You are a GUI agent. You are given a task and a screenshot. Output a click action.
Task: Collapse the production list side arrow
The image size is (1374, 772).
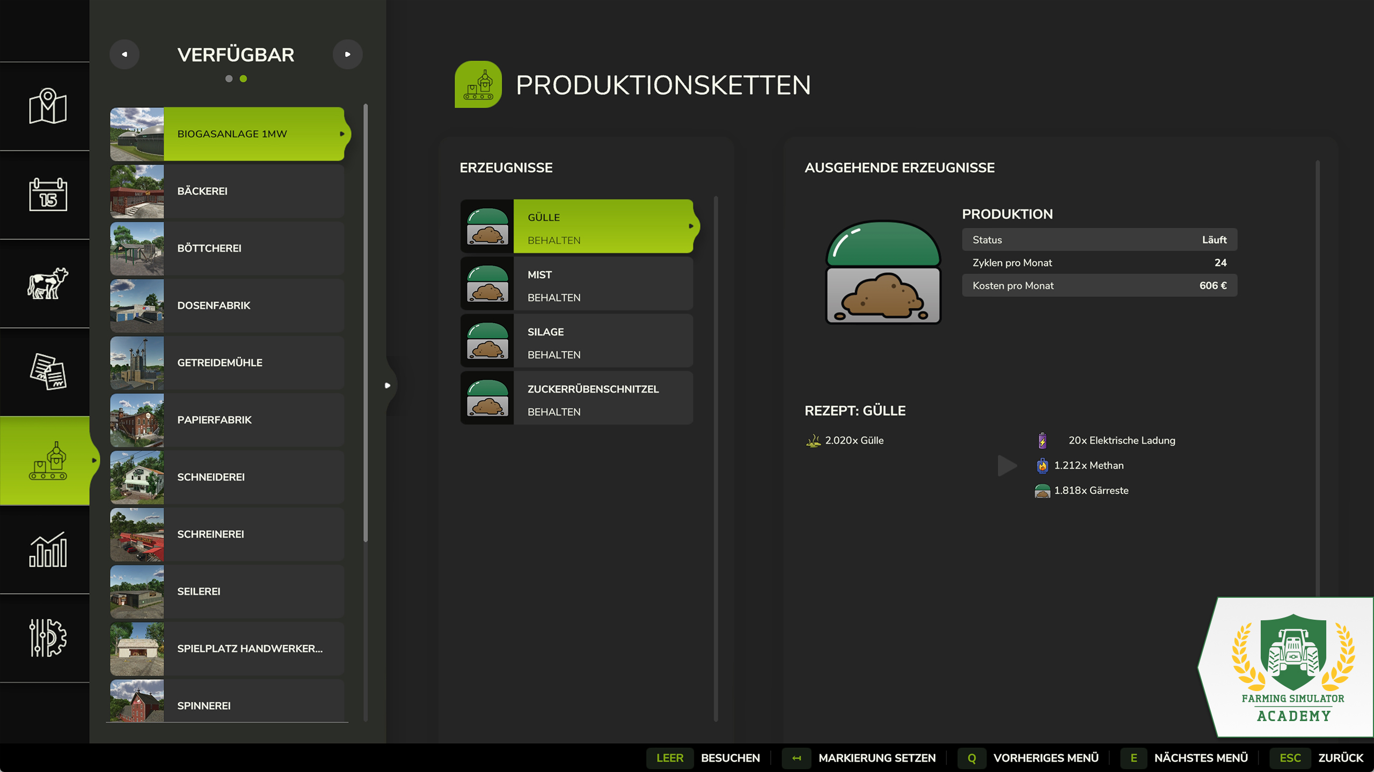pyautogui.click(x=388, y=385)
